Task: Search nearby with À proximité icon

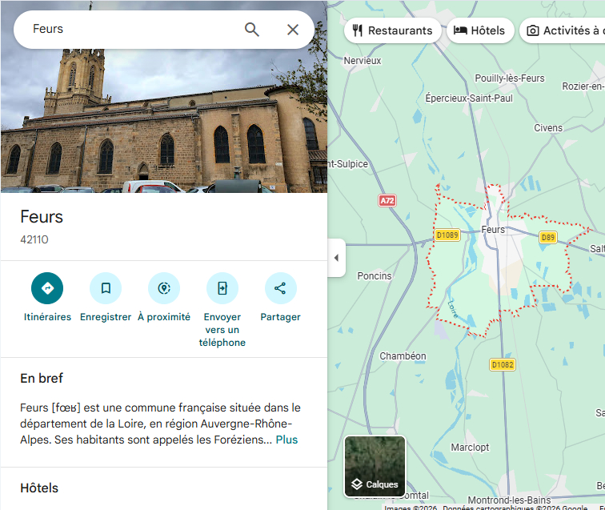Action: coord(164,288)
